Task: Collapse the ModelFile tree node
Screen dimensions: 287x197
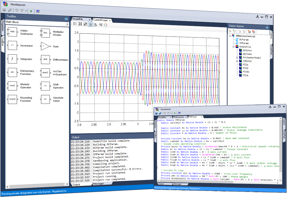Action: tap(234, 47)
